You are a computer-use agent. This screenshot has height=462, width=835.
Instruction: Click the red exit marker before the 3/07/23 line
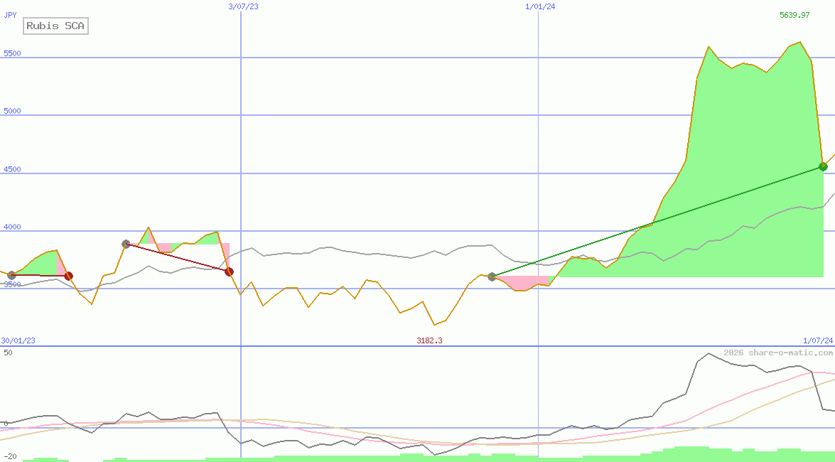coord(229,272)
